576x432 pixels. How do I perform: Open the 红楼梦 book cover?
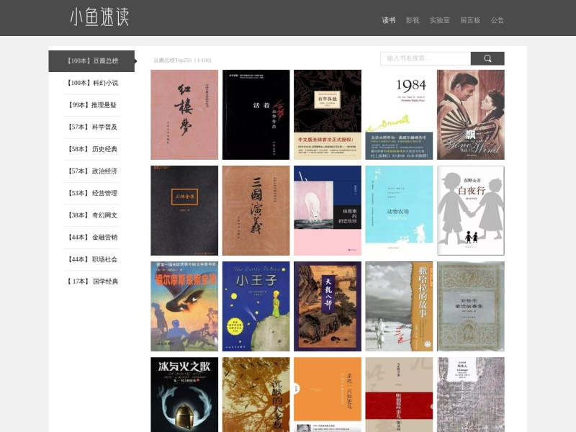coord(184,114)
